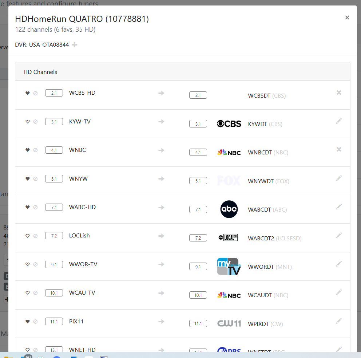The image size is (361, 358).
Task: Favorite the LOCLish channel heart
Action: (27, 236)
